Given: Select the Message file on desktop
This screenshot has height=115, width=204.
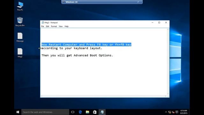Looking at the screenshot, I should (20, 37).
